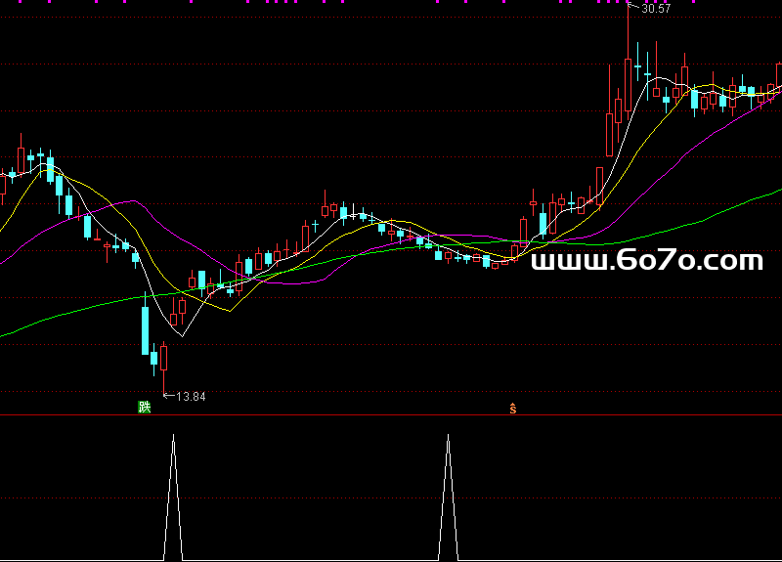Click the arrow pointing to 30.57

coord(634,9)
